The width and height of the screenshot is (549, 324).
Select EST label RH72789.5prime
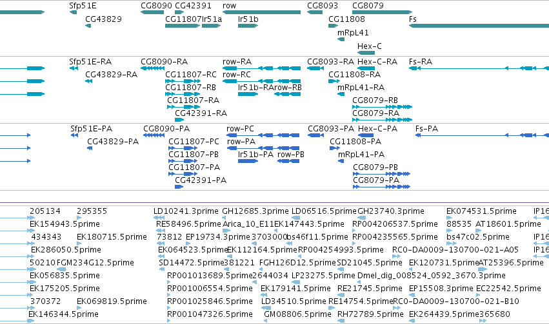tap(370, 314)
